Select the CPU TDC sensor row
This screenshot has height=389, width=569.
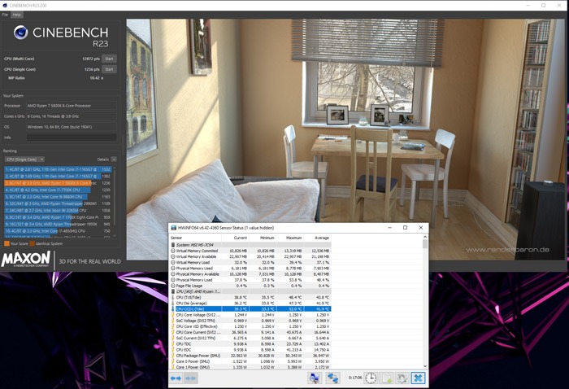[x=250, y=343]
